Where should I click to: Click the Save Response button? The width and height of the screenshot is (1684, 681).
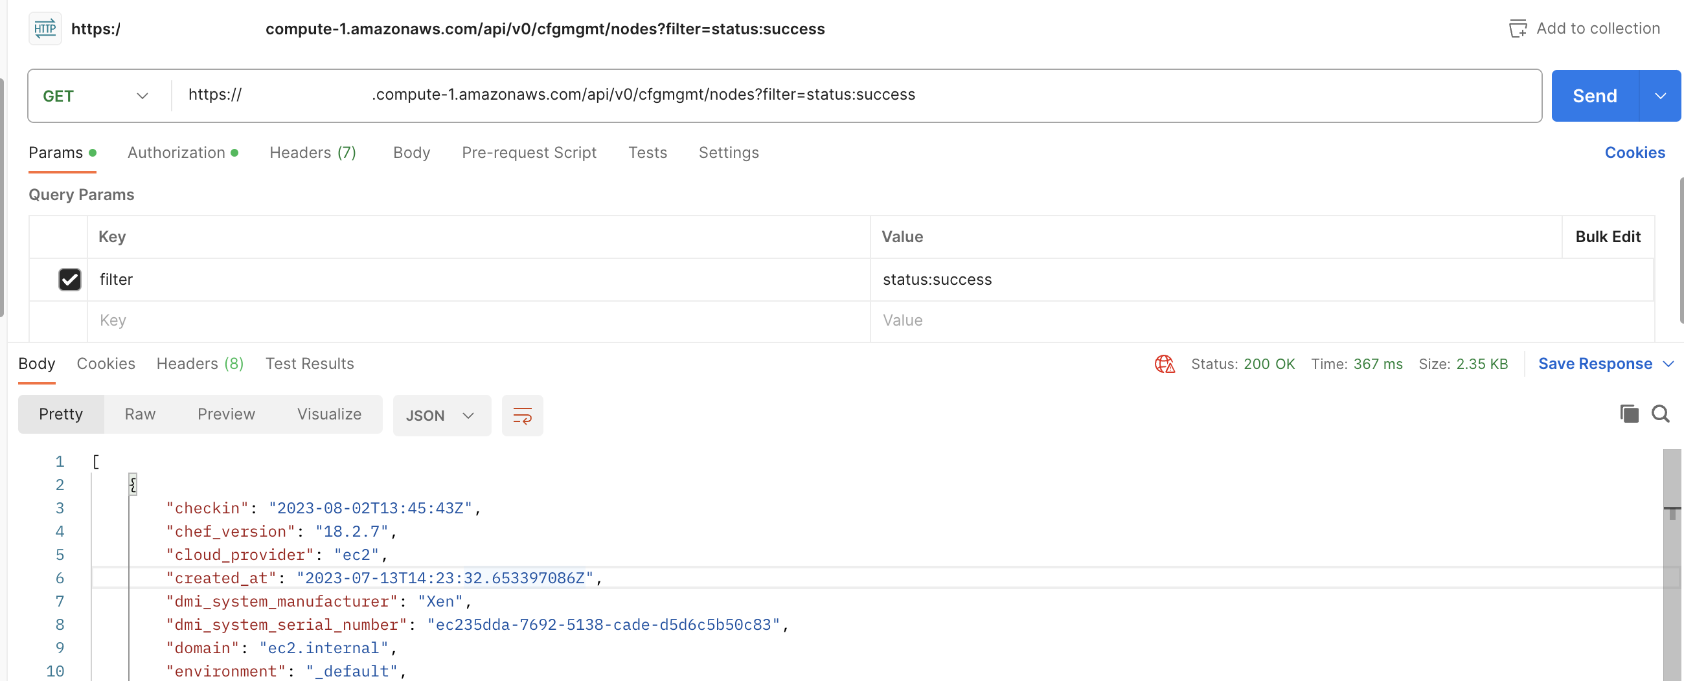[1595, 364]
